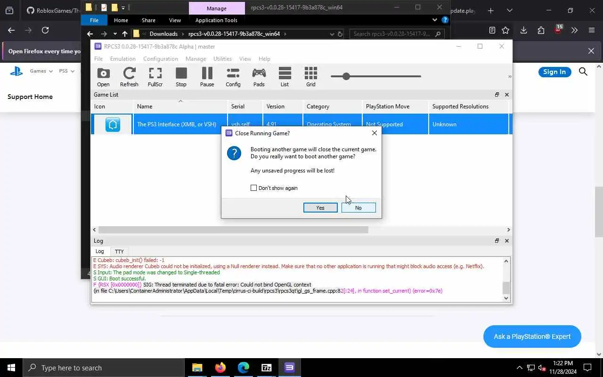
Task: Open the Support Home link
Action: [x=30, y=97]
